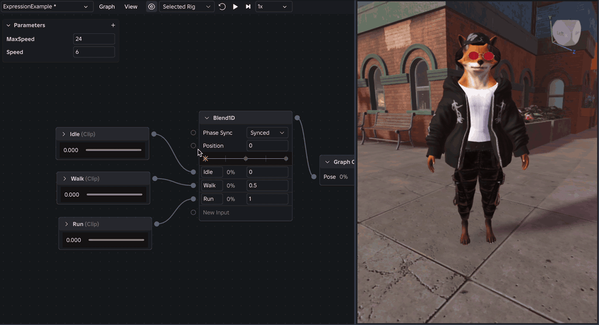The image size is (599, 325).
Task: Click the Walk weight 0% label
Action: click(230, 185)
